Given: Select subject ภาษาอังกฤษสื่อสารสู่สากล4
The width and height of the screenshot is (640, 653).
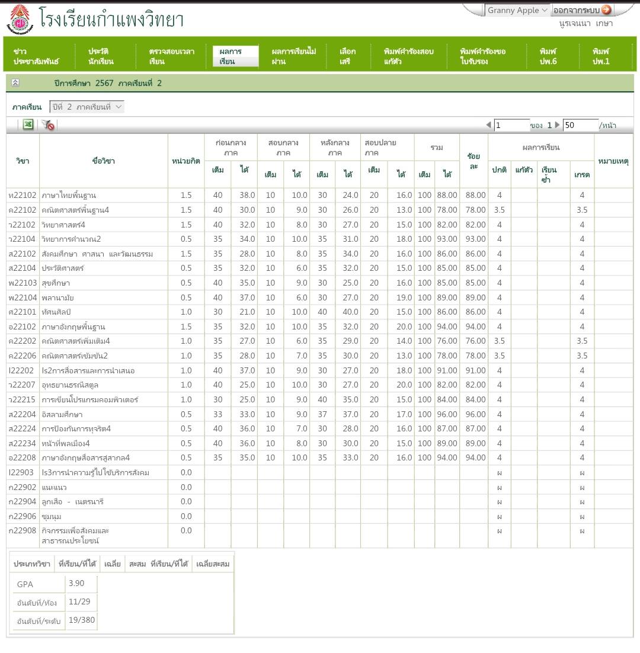Looking at the screenshot, I should pos(85,457).
